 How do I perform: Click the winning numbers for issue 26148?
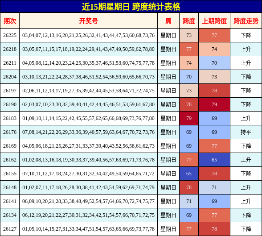(88, 187)
